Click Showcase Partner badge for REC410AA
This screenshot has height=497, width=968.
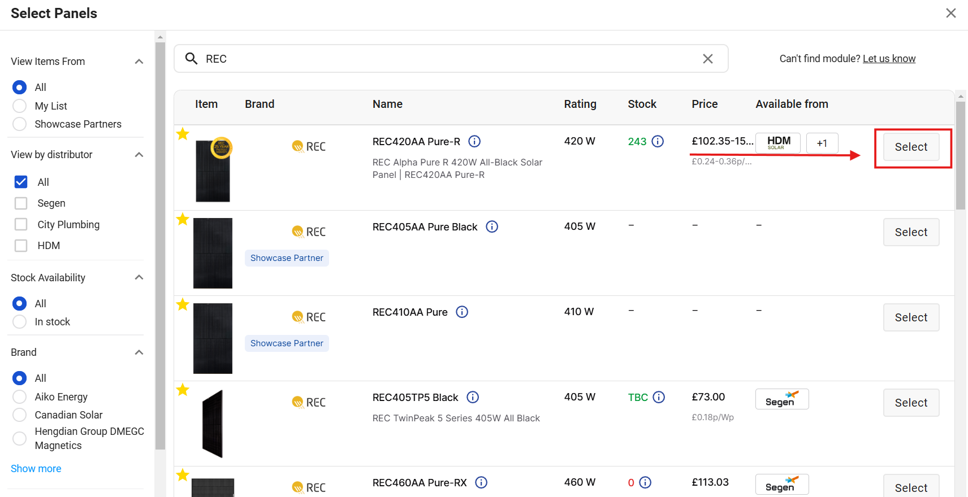tap(287, 343)
